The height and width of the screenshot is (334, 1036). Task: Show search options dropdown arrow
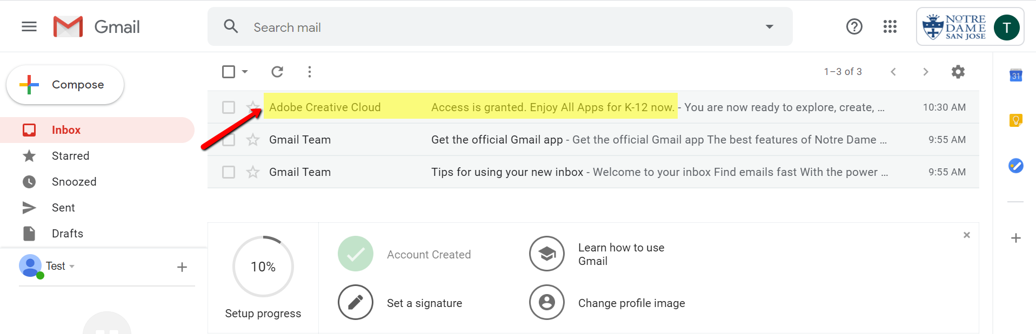click(770, 26)
